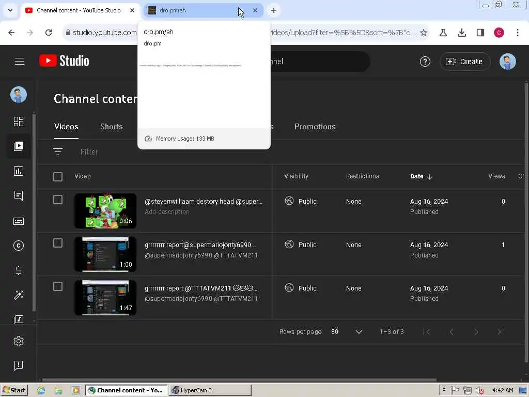Open the Copyright sidebar icon
This screenshot has height=397, width=529.
pos(19,246)
